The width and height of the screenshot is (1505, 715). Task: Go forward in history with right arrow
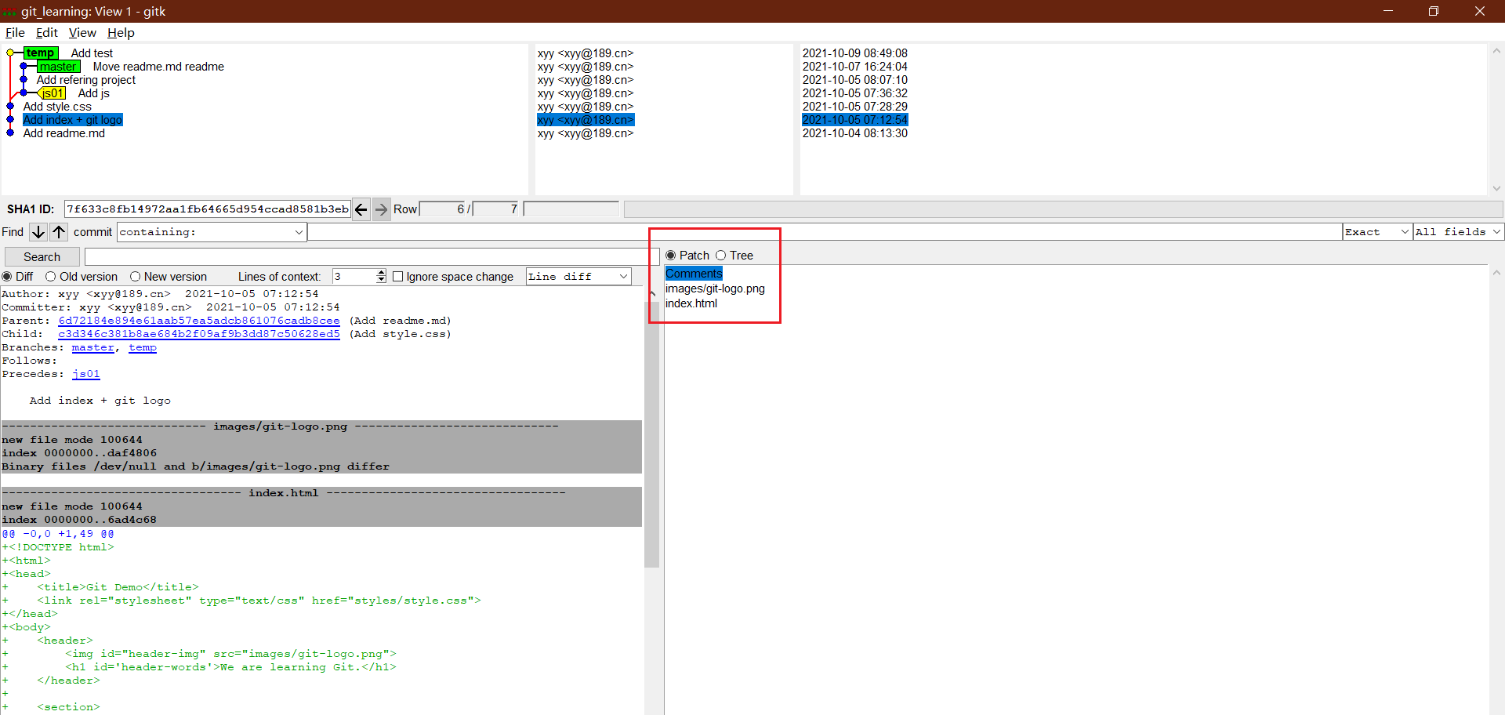coord(381,209)
